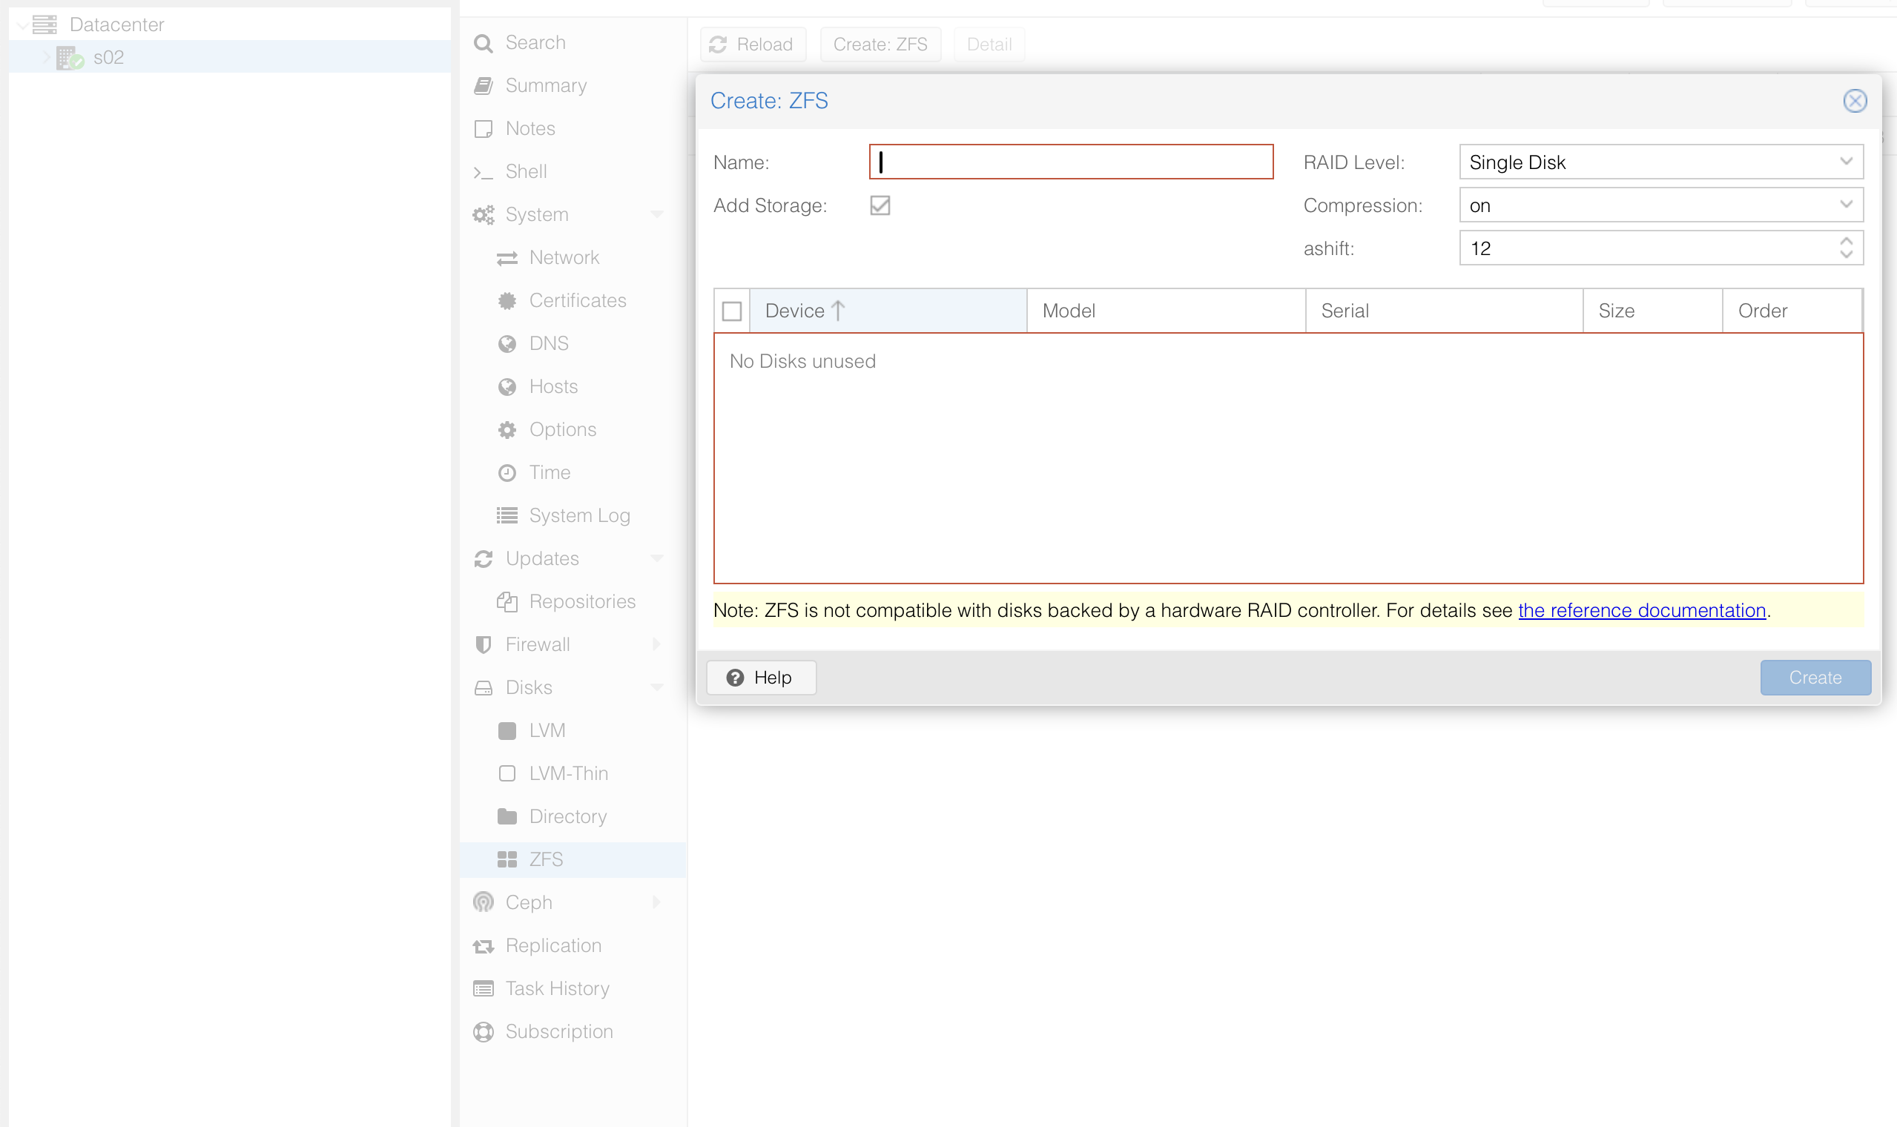Screen dimensions: 1897x1127
Task: Click the Shell terminal icon in sidebar
Action: click(483, 173)
